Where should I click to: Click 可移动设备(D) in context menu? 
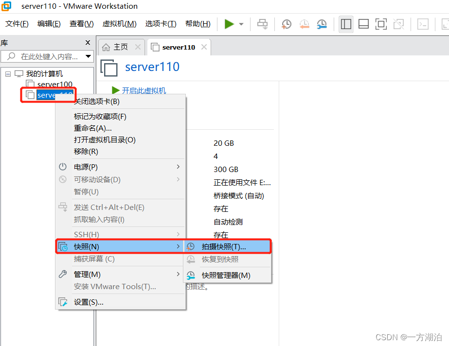[x=121, y=179]
